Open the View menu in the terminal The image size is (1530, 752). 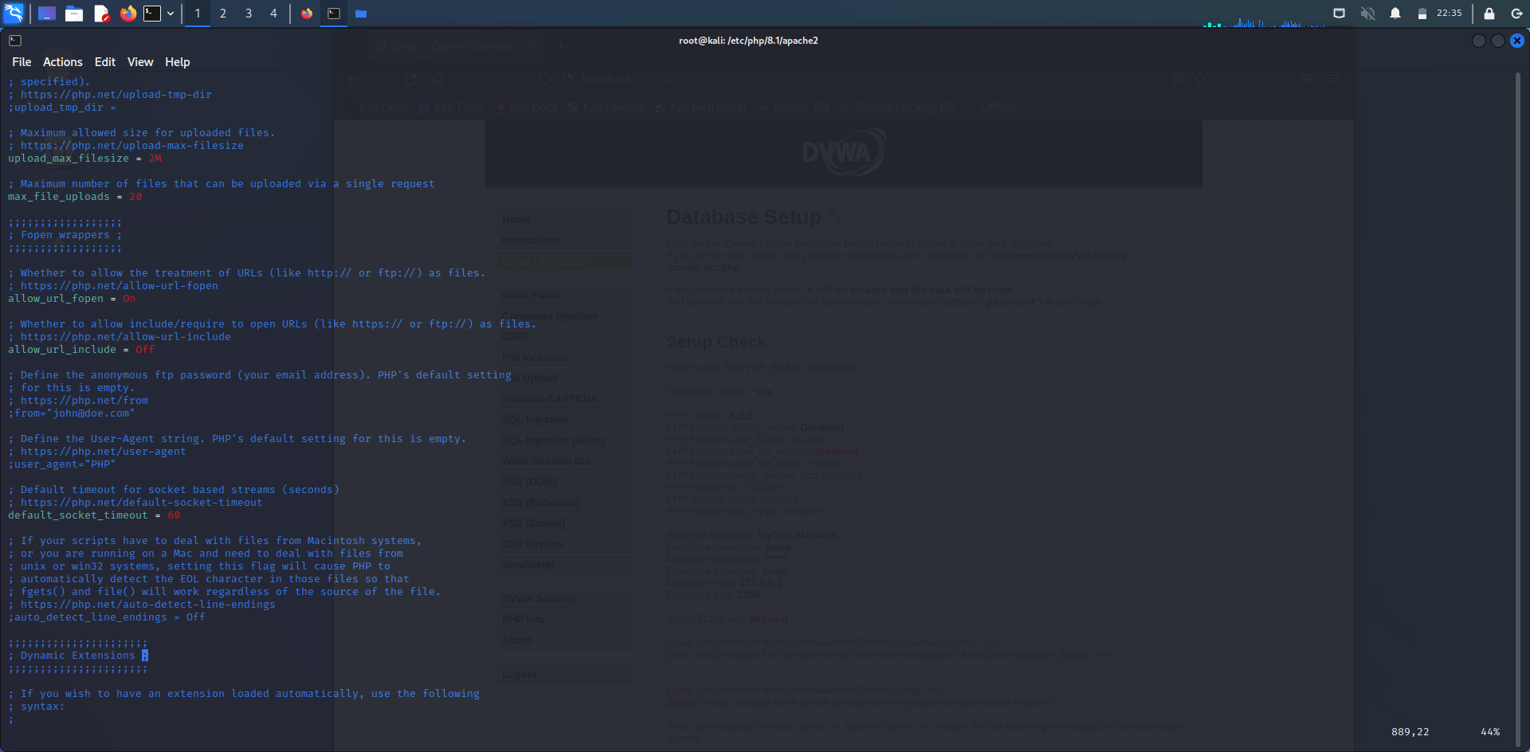coord(140,61)
